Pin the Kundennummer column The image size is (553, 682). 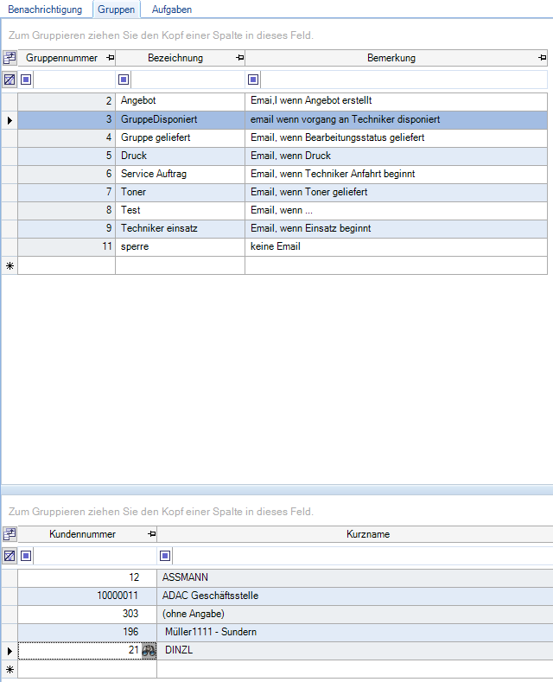coord(151,534)
